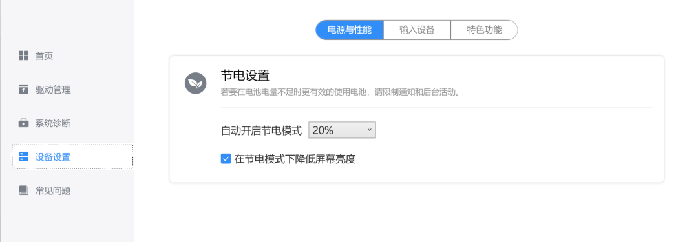Image resolution: width=698 pixels, height=242 pixels.
Task: Click the 首页 grid icon in sidebar
Action: point(24,55)
